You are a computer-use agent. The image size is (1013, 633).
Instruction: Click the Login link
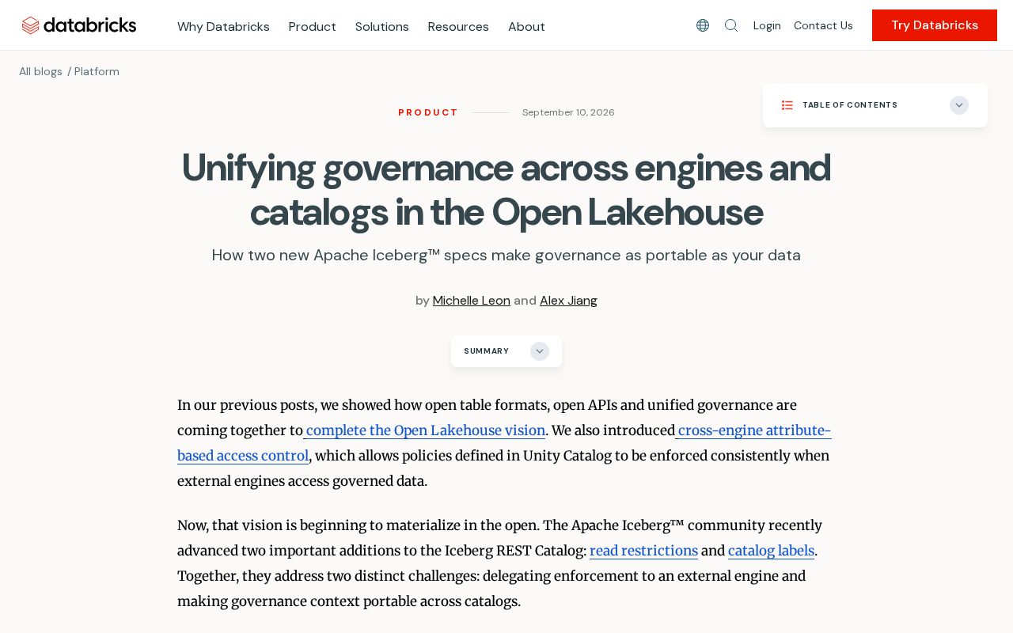click(767, 25)
